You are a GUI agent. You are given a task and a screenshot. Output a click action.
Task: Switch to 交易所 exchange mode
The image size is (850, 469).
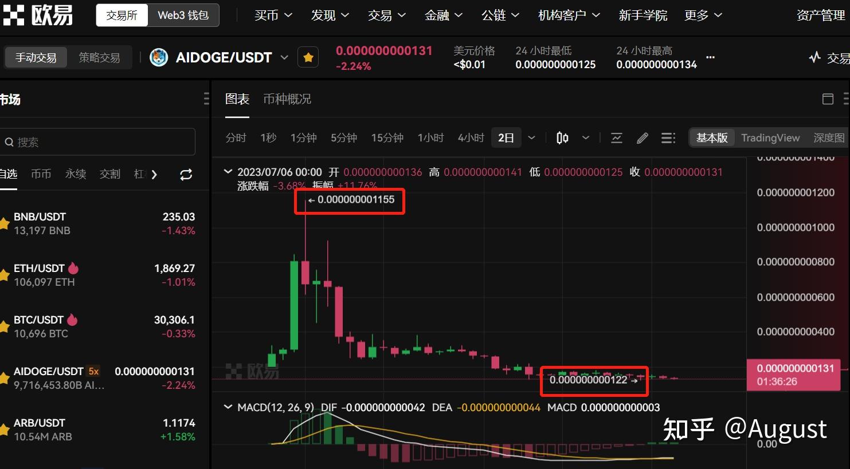pyautogui.click(x=122, y=15)
